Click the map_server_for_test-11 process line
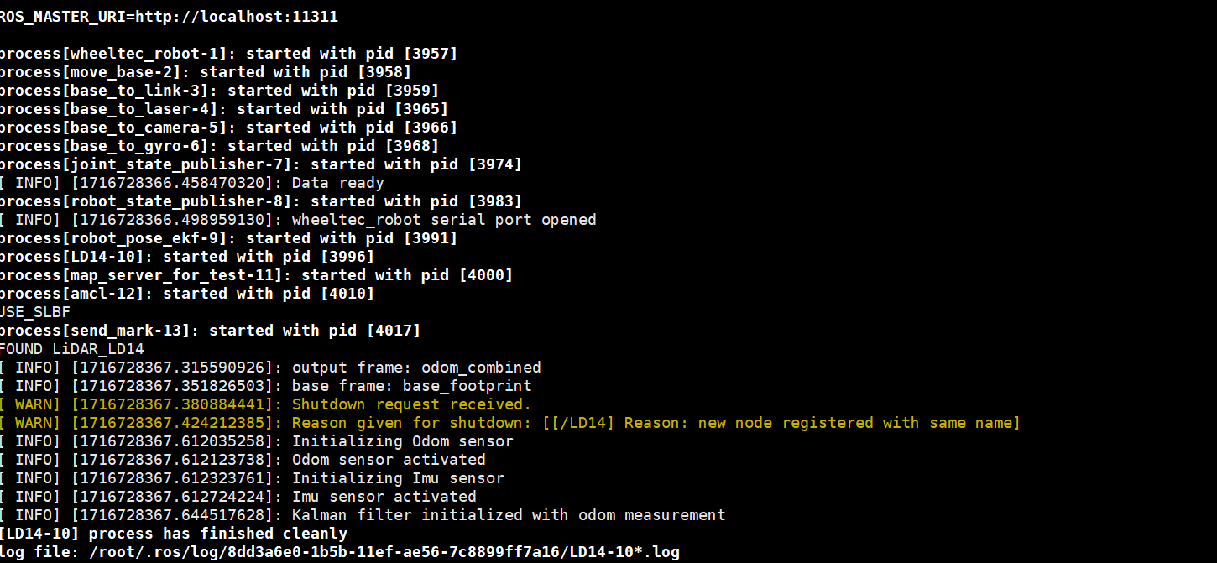The image size is (1217, 563). pos(256,275)
